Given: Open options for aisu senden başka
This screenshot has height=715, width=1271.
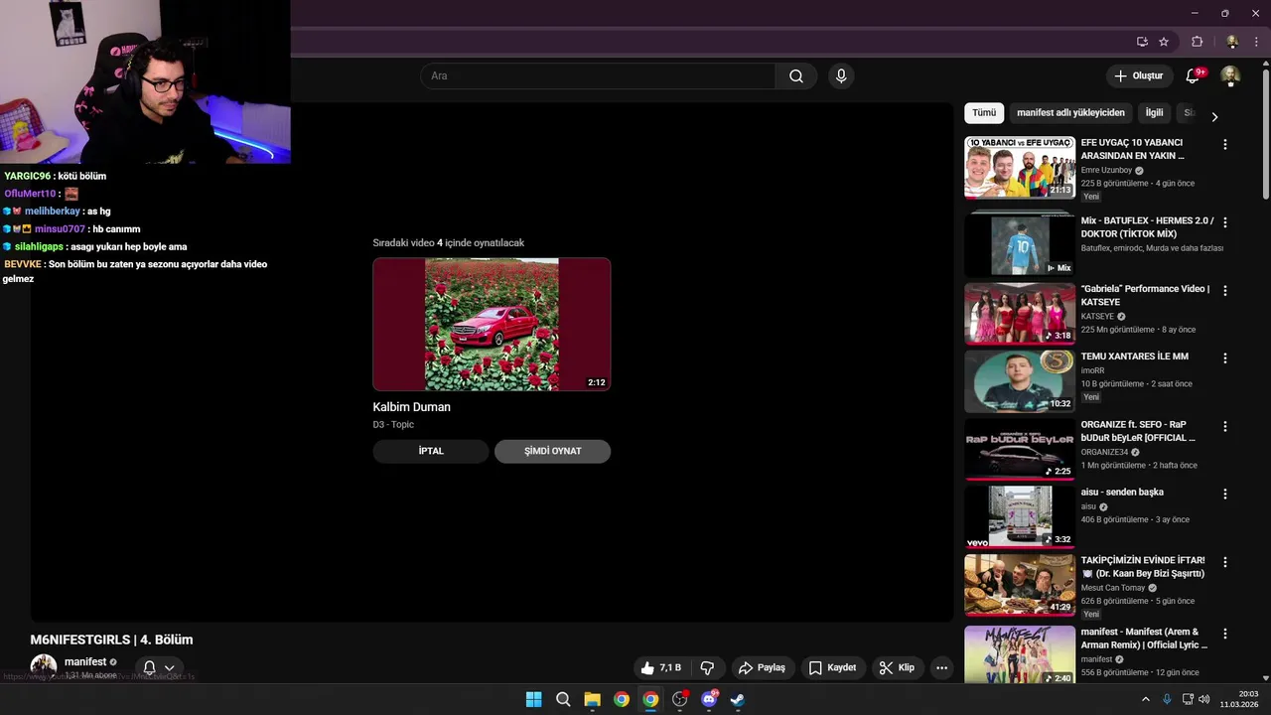Looking at the screenshot, I should point(1224,494).
